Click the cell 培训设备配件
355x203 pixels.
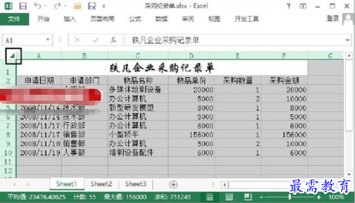(x=138, y=153)
